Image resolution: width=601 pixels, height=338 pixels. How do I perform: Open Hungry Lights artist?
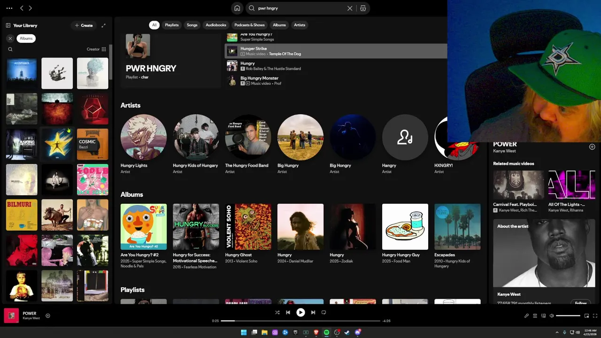click(x=144, y=144)
